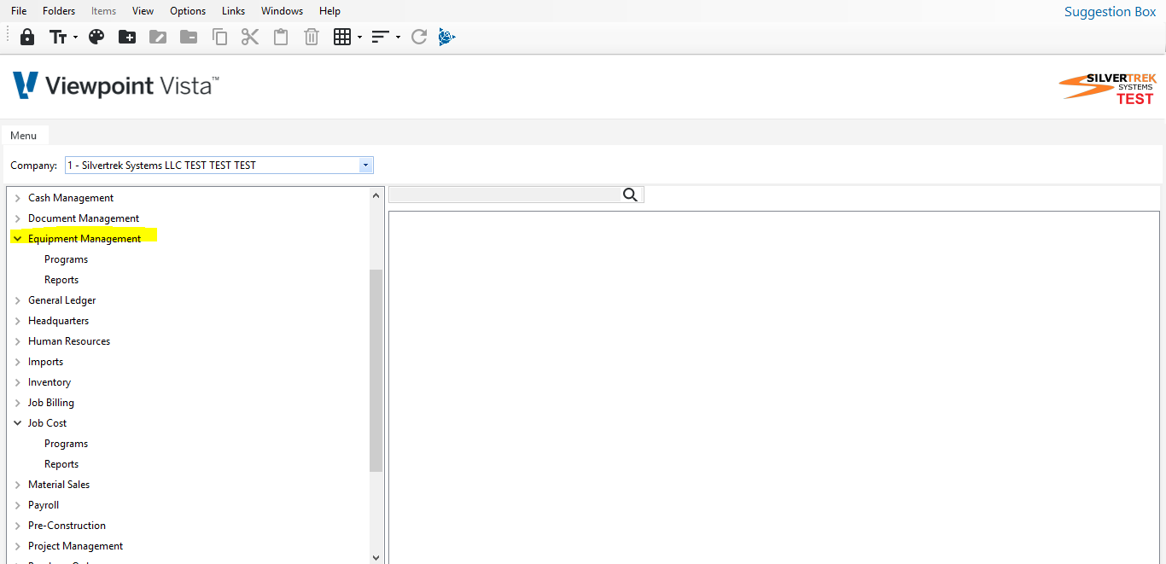Expand the General Ledger node
The image size is (1166, 564).
point(17,300)
